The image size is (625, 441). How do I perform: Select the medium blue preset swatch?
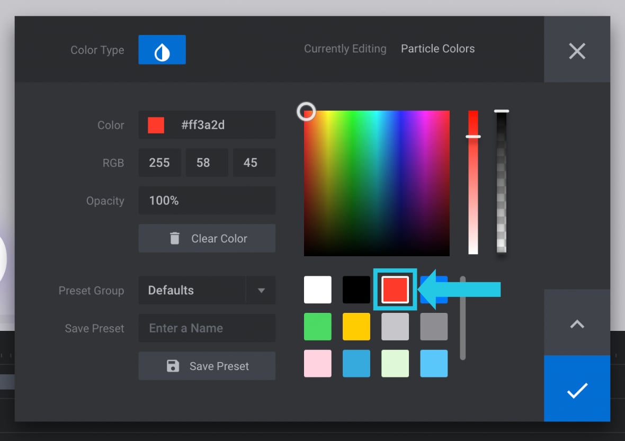(356, 363)
